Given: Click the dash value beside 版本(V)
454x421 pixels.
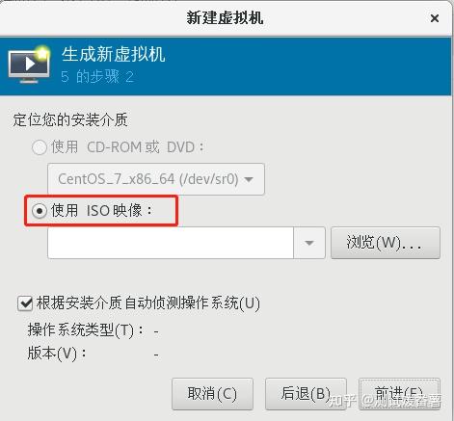Looking at the screenshot, I should [x=156, y=355].
